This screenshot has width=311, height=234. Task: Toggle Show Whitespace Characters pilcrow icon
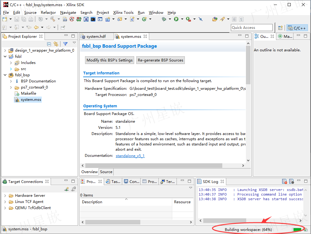[x=241, y=19]
